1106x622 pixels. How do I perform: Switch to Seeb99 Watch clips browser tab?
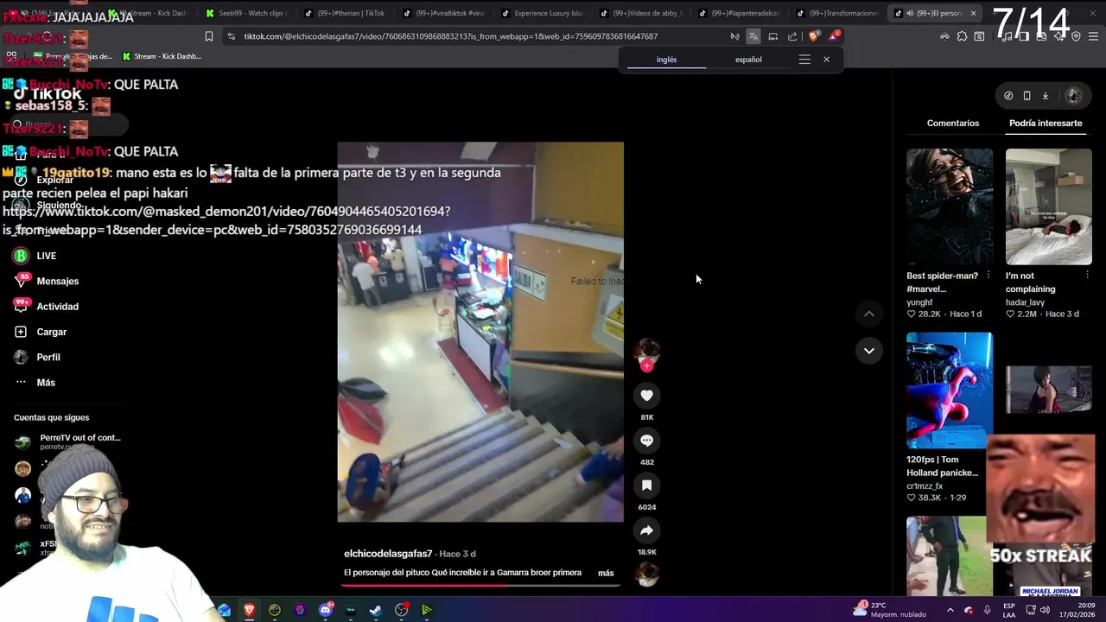coord(248,13)
